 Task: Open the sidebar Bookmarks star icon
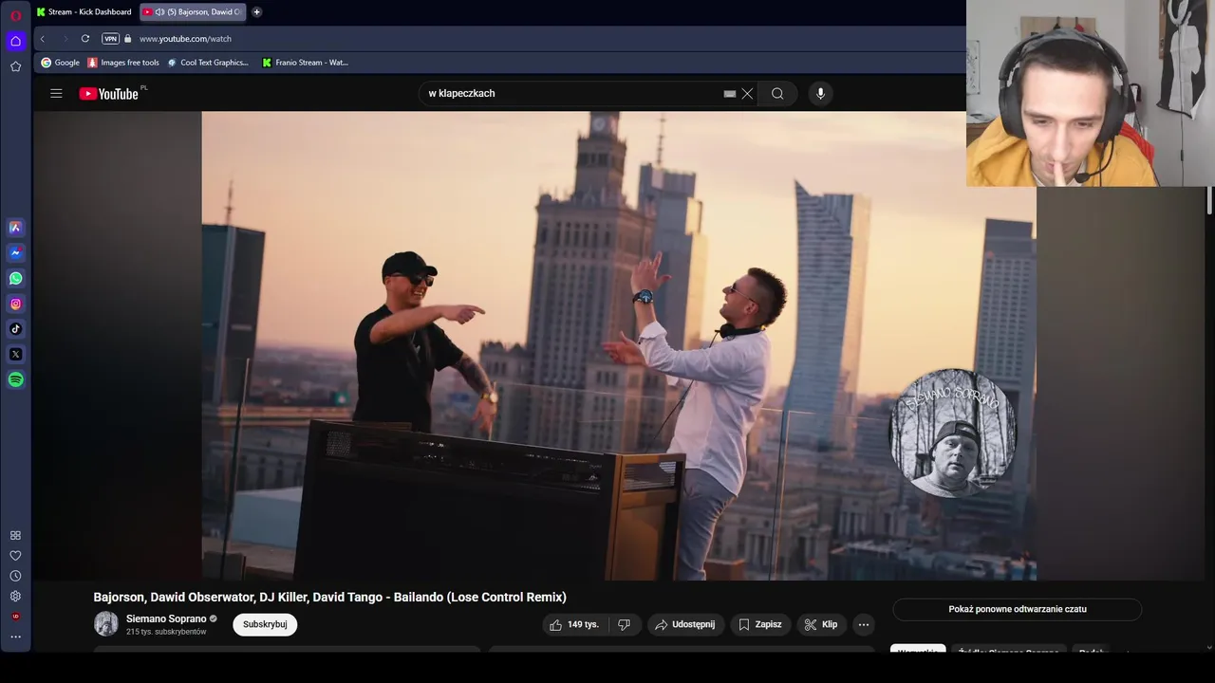click(15, 66)
